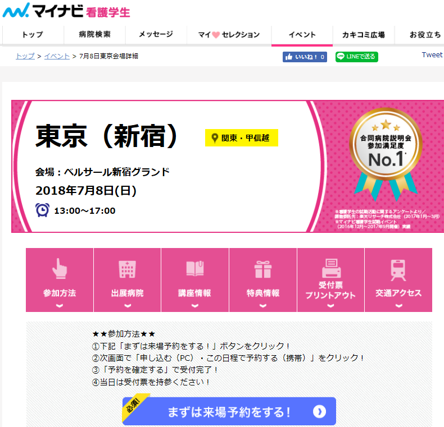
Task: Click the pointing hand 参加方法 icon
Action: coord(60,268)
